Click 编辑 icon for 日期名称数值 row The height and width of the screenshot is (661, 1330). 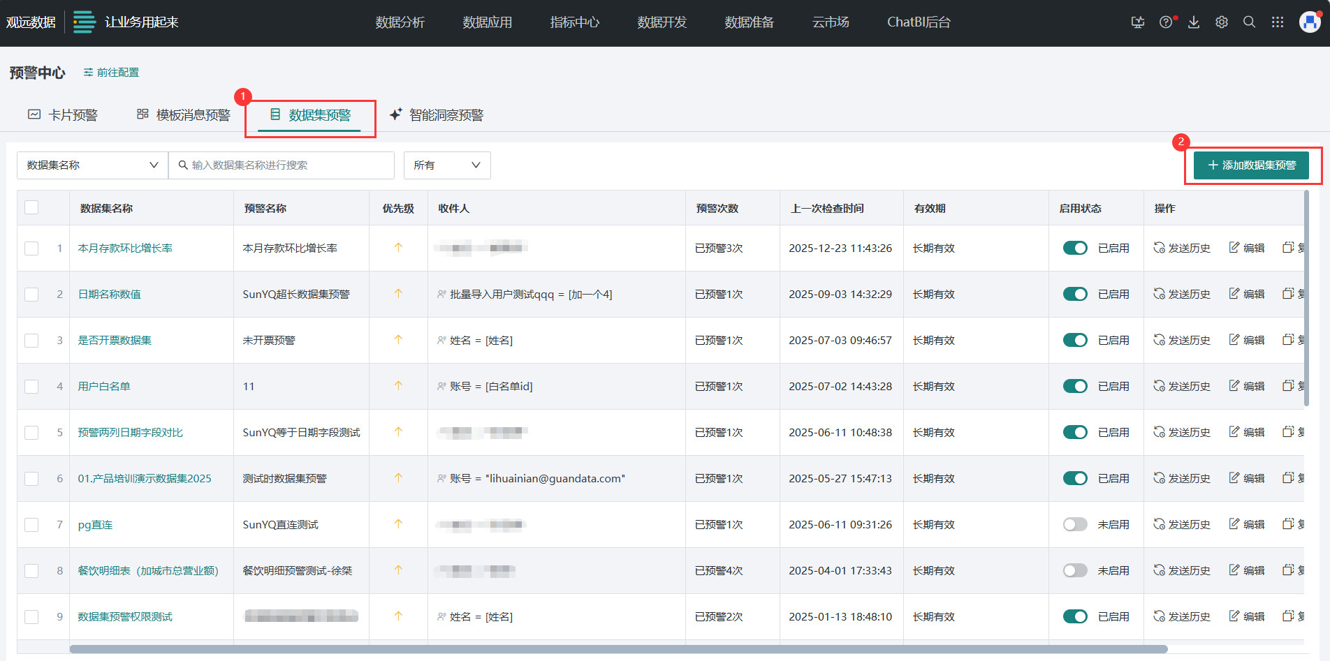[1246, 294]
